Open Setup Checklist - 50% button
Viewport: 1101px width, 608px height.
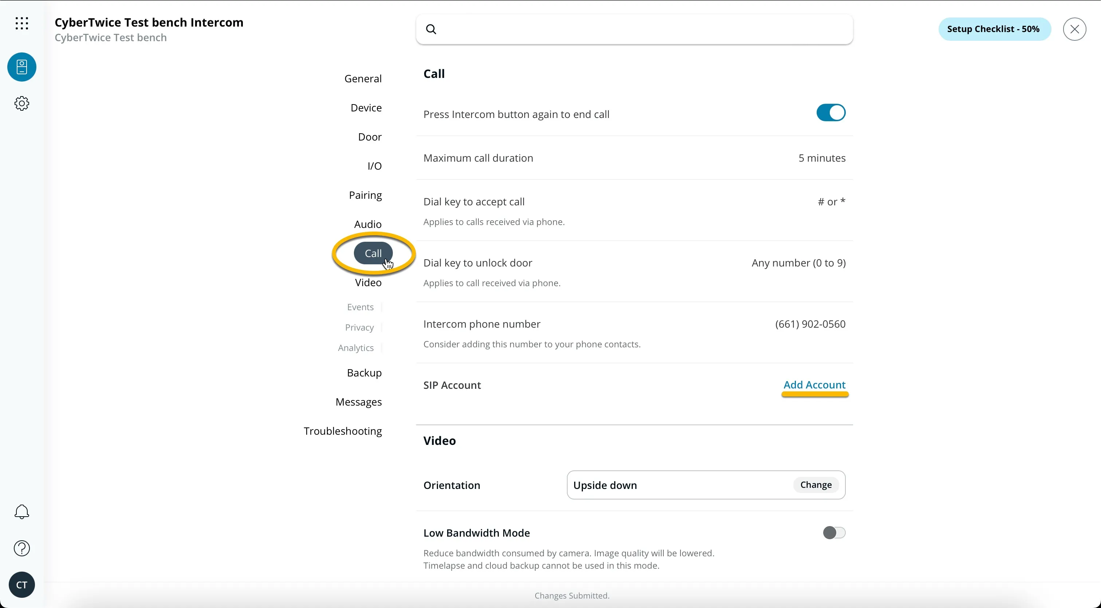[x=995, y=29]
